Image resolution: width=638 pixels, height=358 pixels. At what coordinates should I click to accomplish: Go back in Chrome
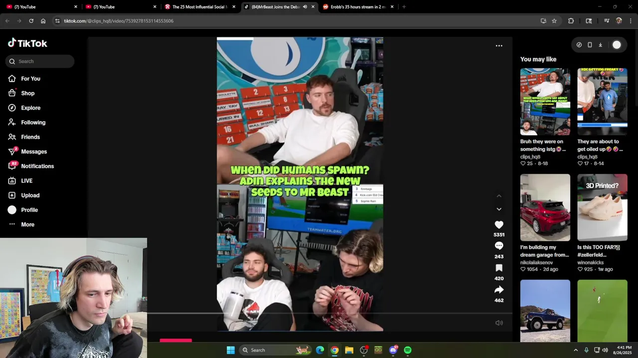coord(7,21)
